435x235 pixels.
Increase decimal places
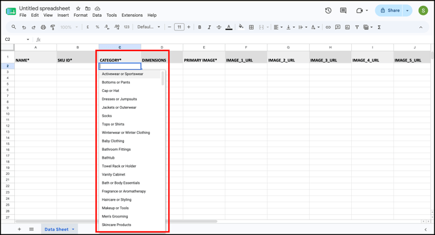click(x=117, y=27)
